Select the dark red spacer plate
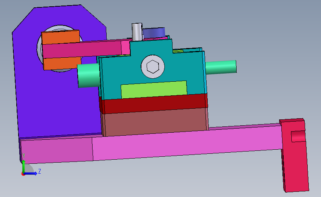This screenshot has height=197, width=321. (x=154, y=104)
